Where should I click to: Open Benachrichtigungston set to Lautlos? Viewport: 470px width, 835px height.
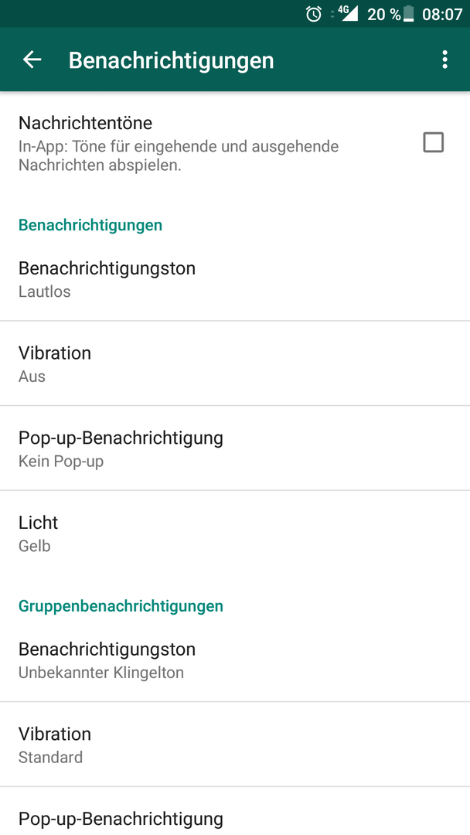click(x=235, y=278)
